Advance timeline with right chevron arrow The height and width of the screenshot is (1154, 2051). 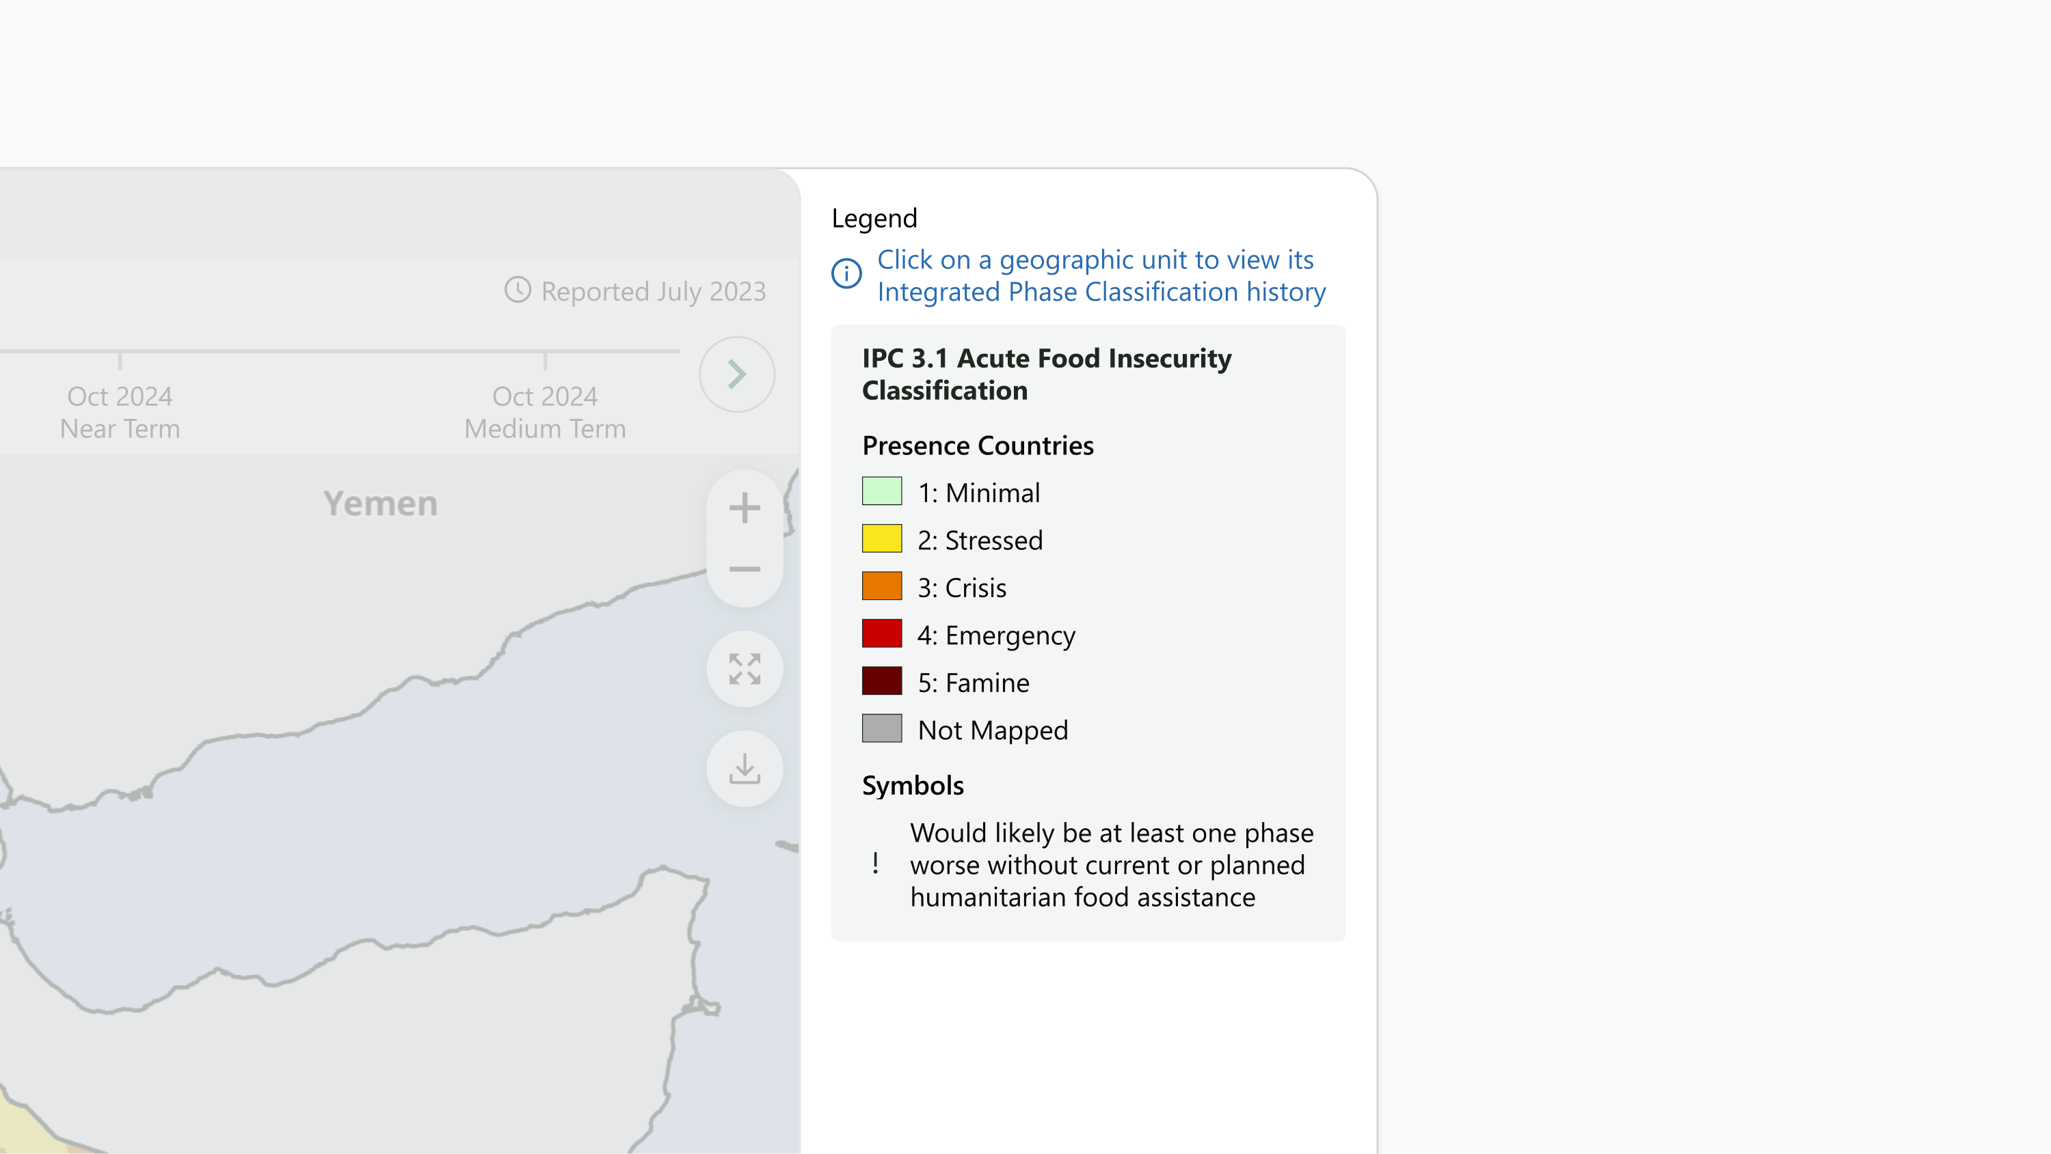tap(737, 374)
